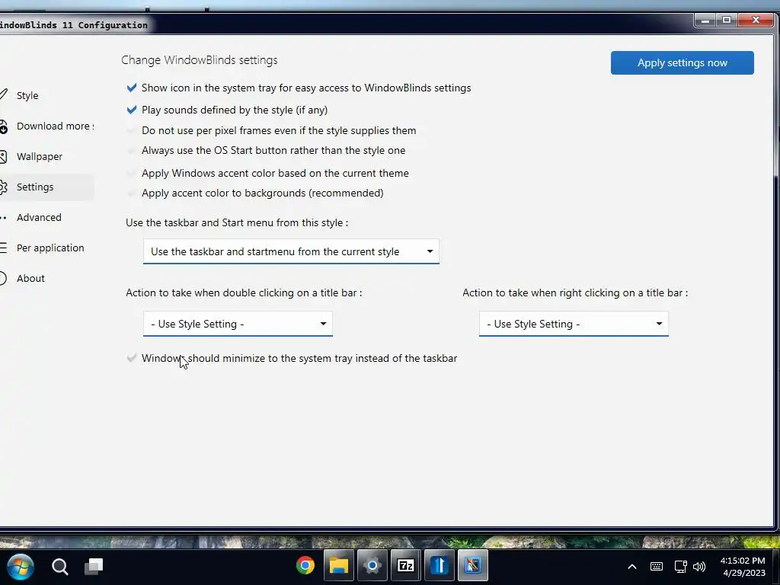Screen dimensions: 780x585
Task: Open taskbar search magnifier
Action: click(59, 567)
